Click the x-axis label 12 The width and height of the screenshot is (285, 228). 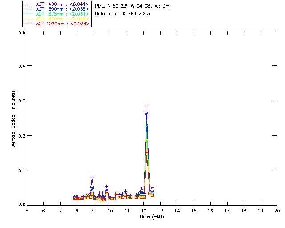pos(143,211)
